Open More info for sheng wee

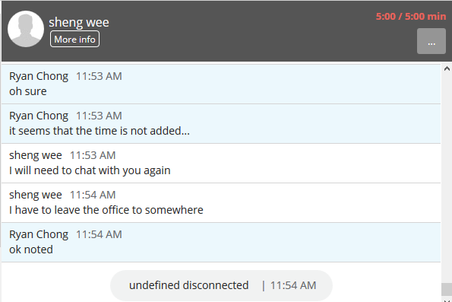pos(74,39)
